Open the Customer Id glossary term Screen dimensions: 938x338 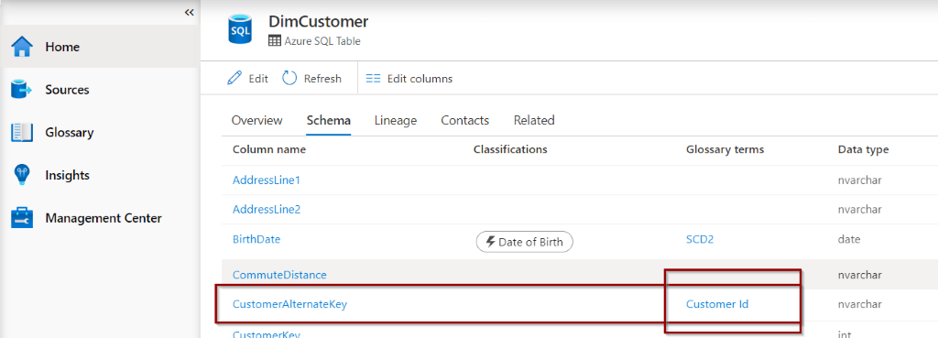[717, 304]
